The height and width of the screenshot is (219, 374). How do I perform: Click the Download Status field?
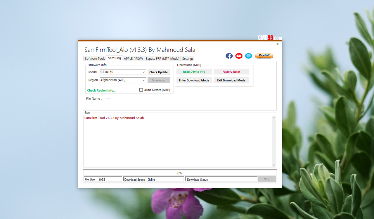tap(221, 179)
